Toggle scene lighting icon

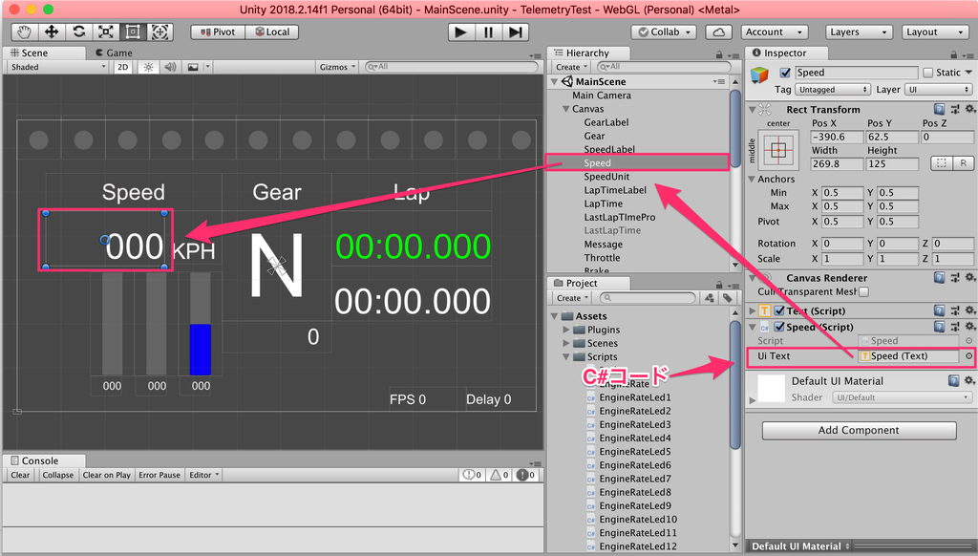click(148, 67)
